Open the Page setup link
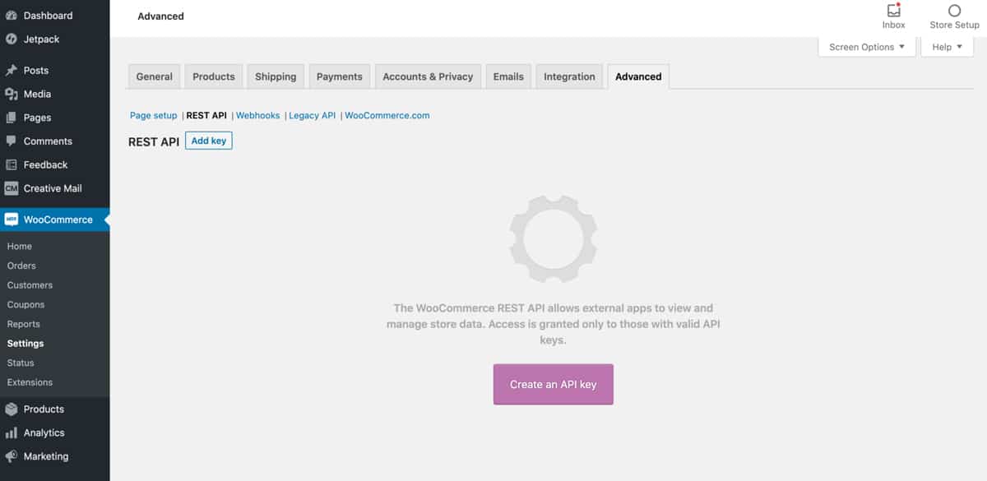The width and height of the screenshot is (987, 481). tap(154, 115)
